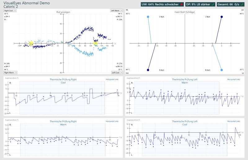Click Horizontal Links in Right Warm trace
The image size is (248, 160).
[x=112, y=121]
